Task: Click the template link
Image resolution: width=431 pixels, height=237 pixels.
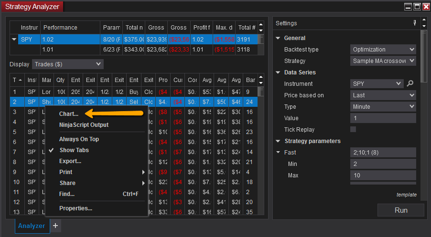Action: 406,195
